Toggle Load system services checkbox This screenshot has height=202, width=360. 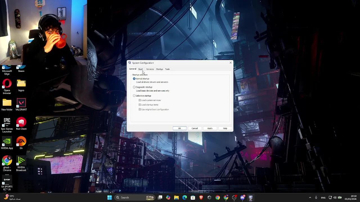click(149, 100)
